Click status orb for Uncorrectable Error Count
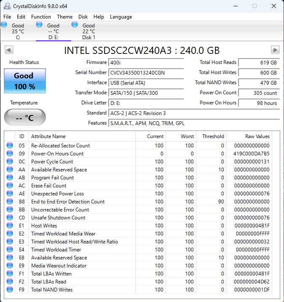Image resolution: width=284 pixels, height=302 pixels. click(10, 209)
